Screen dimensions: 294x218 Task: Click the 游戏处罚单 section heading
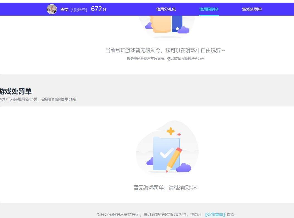point(16,91)
